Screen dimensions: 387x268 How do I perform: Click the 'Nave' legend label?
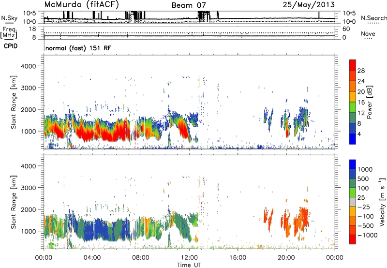pyautogui.click(x=368, y=33)
